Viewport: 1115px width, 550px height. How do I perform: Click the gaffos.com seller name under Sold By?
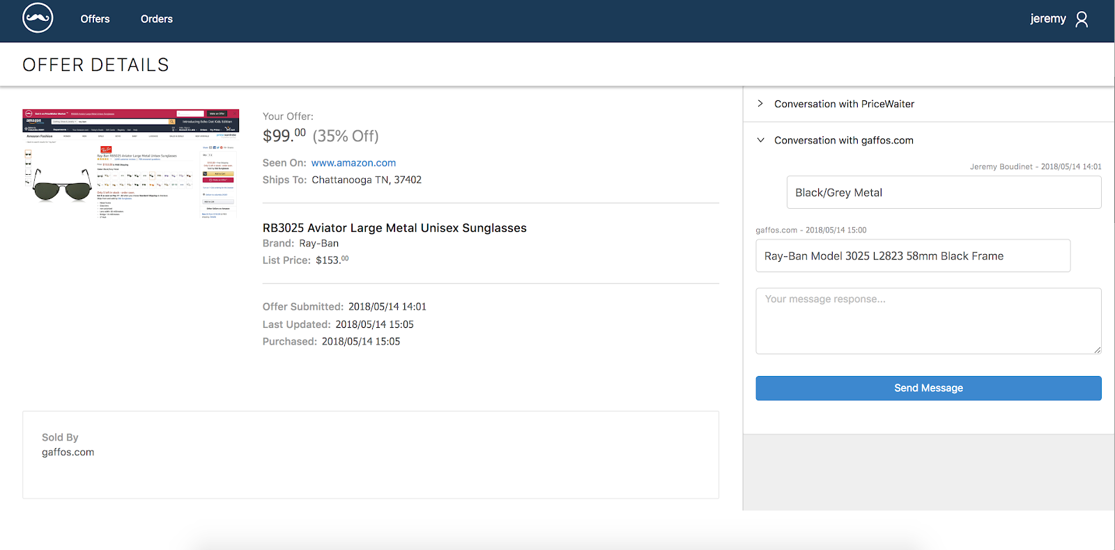point(68,452)
